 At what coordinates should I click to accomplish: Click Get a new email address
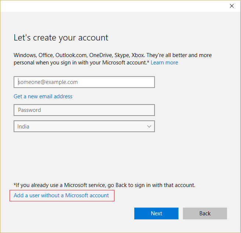(43, 96)
